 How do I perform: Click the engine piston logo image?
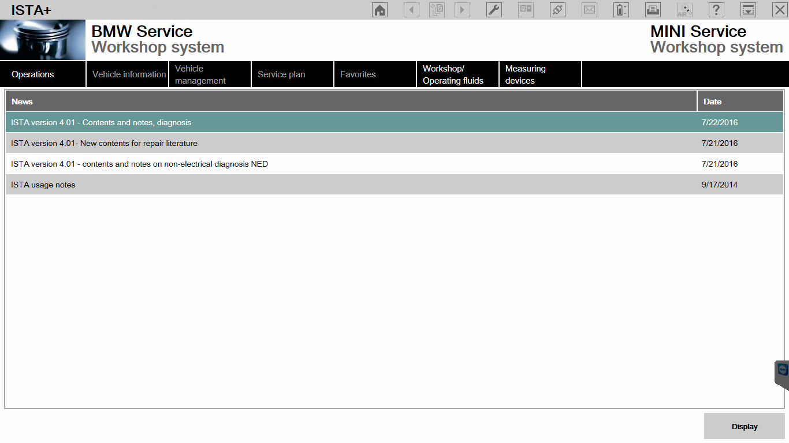(43, 40)
